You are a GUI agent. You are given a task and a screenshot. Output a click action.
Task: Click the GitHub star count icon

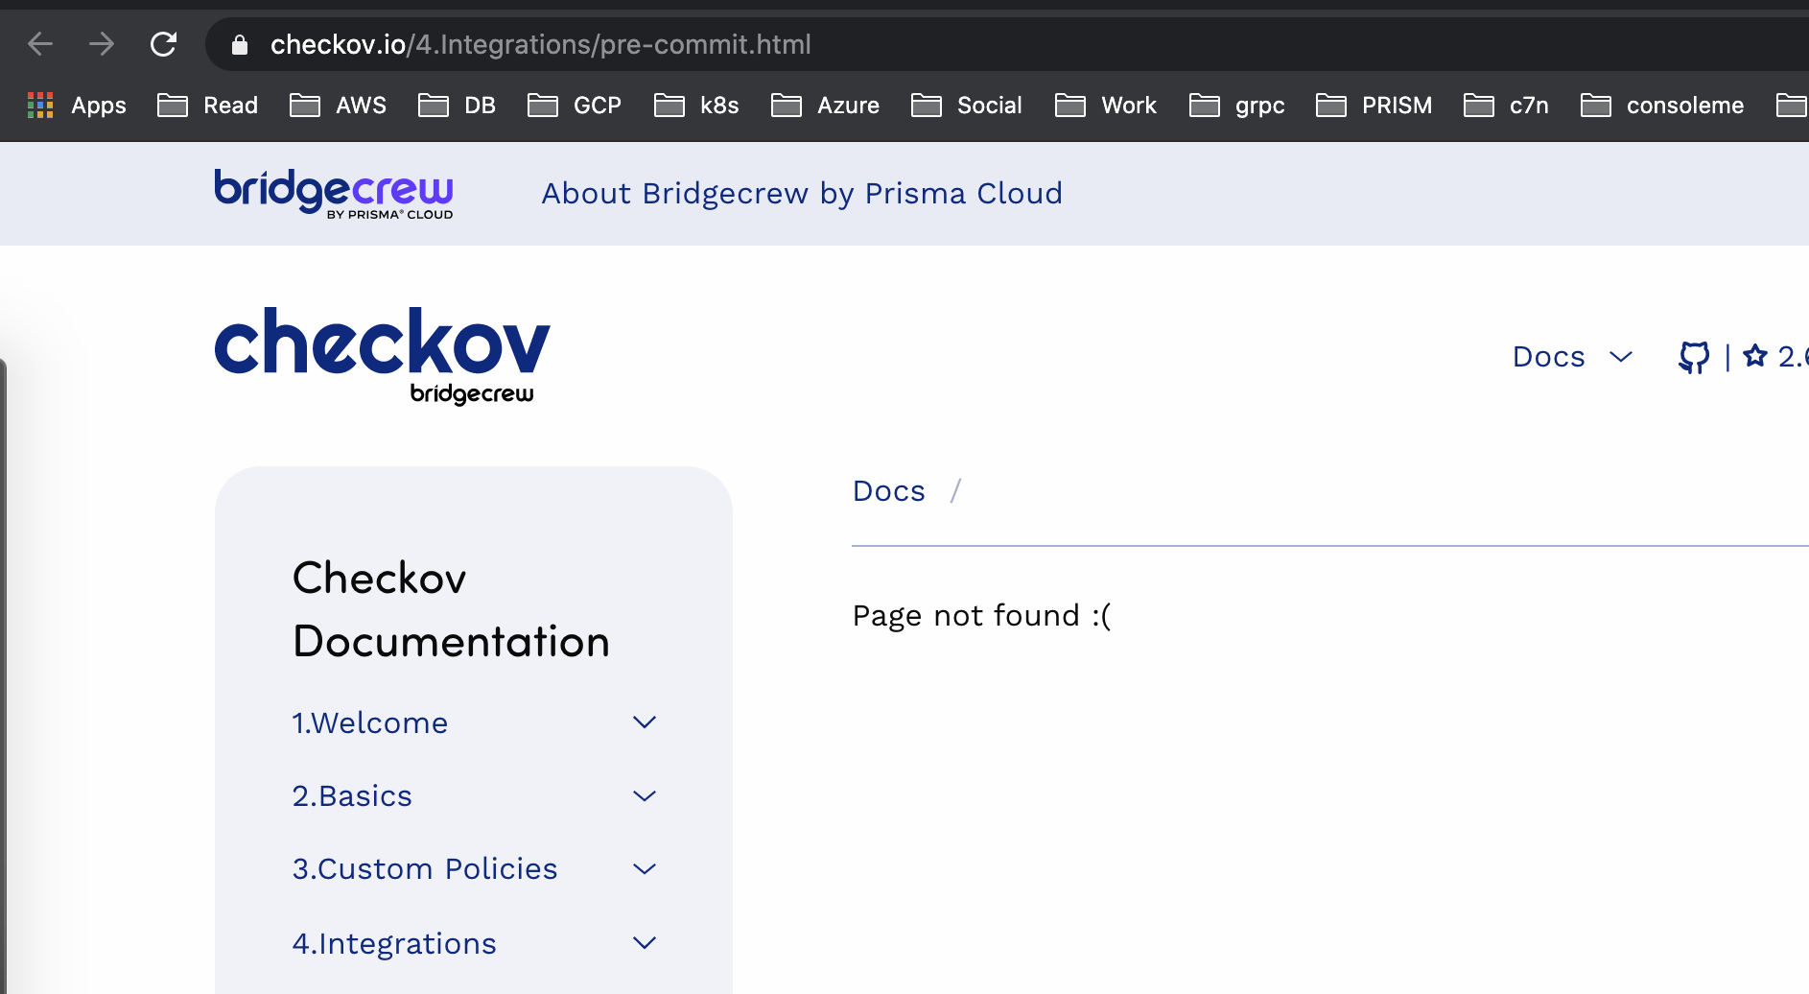click(1755, 356)
